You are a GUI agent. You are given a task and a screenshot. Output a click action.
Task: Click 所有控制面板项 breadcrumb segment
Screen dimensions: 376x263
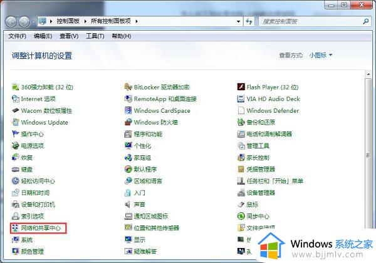[111, 21]
